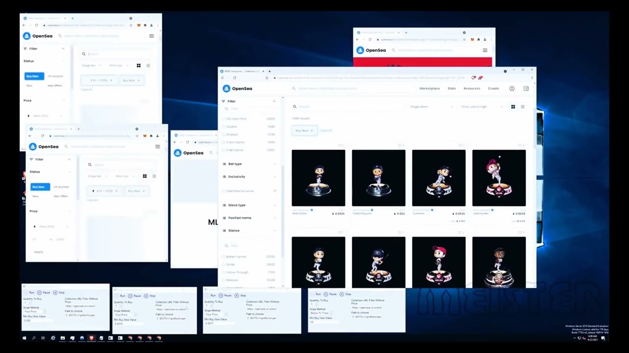Open Jedd Gyorko NFT thumbnail
The height and width of the screenshot is (353, 629).
click(x=499, y=178)
